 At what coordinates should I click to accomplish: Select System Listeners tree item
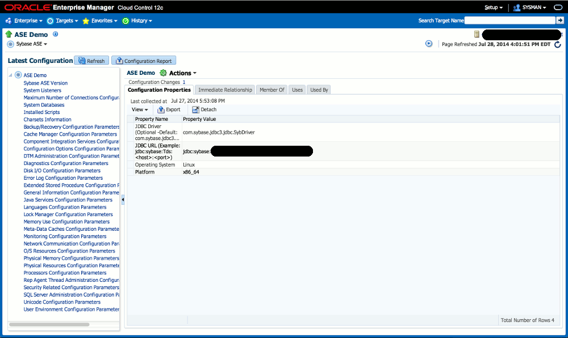point(43,90)
